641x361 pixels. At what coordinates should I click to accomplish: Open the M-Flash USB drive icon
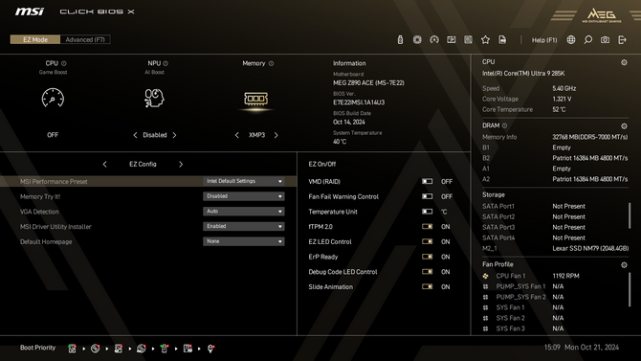(x=400, y=39)
